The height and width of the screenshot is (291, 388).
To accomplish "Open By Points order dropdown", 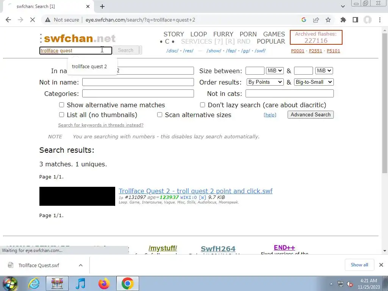I will [x=265, y=82].
